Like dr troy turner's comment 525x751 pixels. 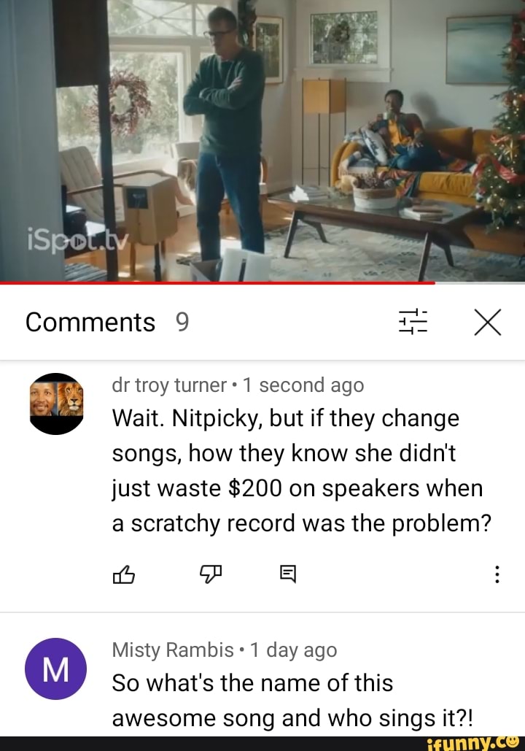123,574
